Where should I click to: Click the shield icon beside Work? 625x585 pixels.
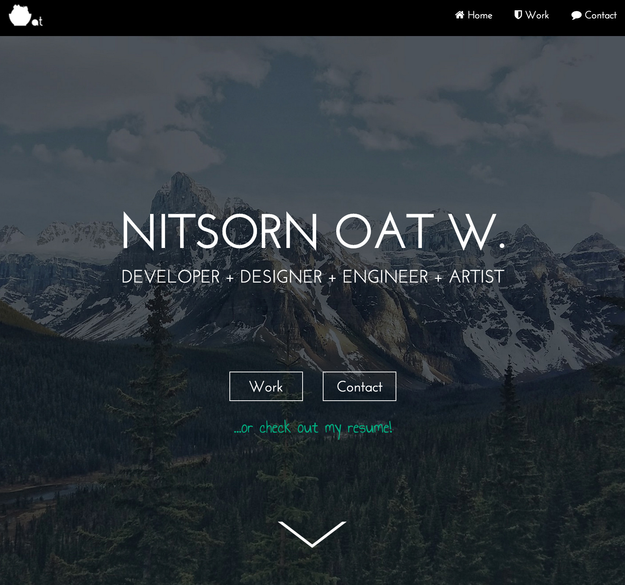click(x=518, y=15)
